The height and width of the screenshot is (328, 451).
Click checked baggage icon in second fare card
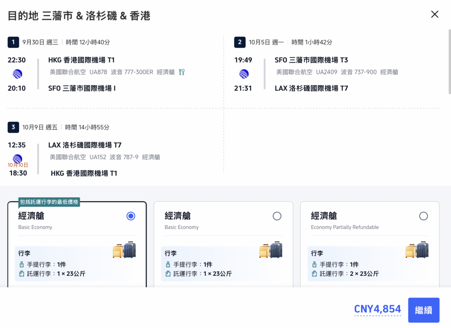pyautogui.click(x=168, y=274)
